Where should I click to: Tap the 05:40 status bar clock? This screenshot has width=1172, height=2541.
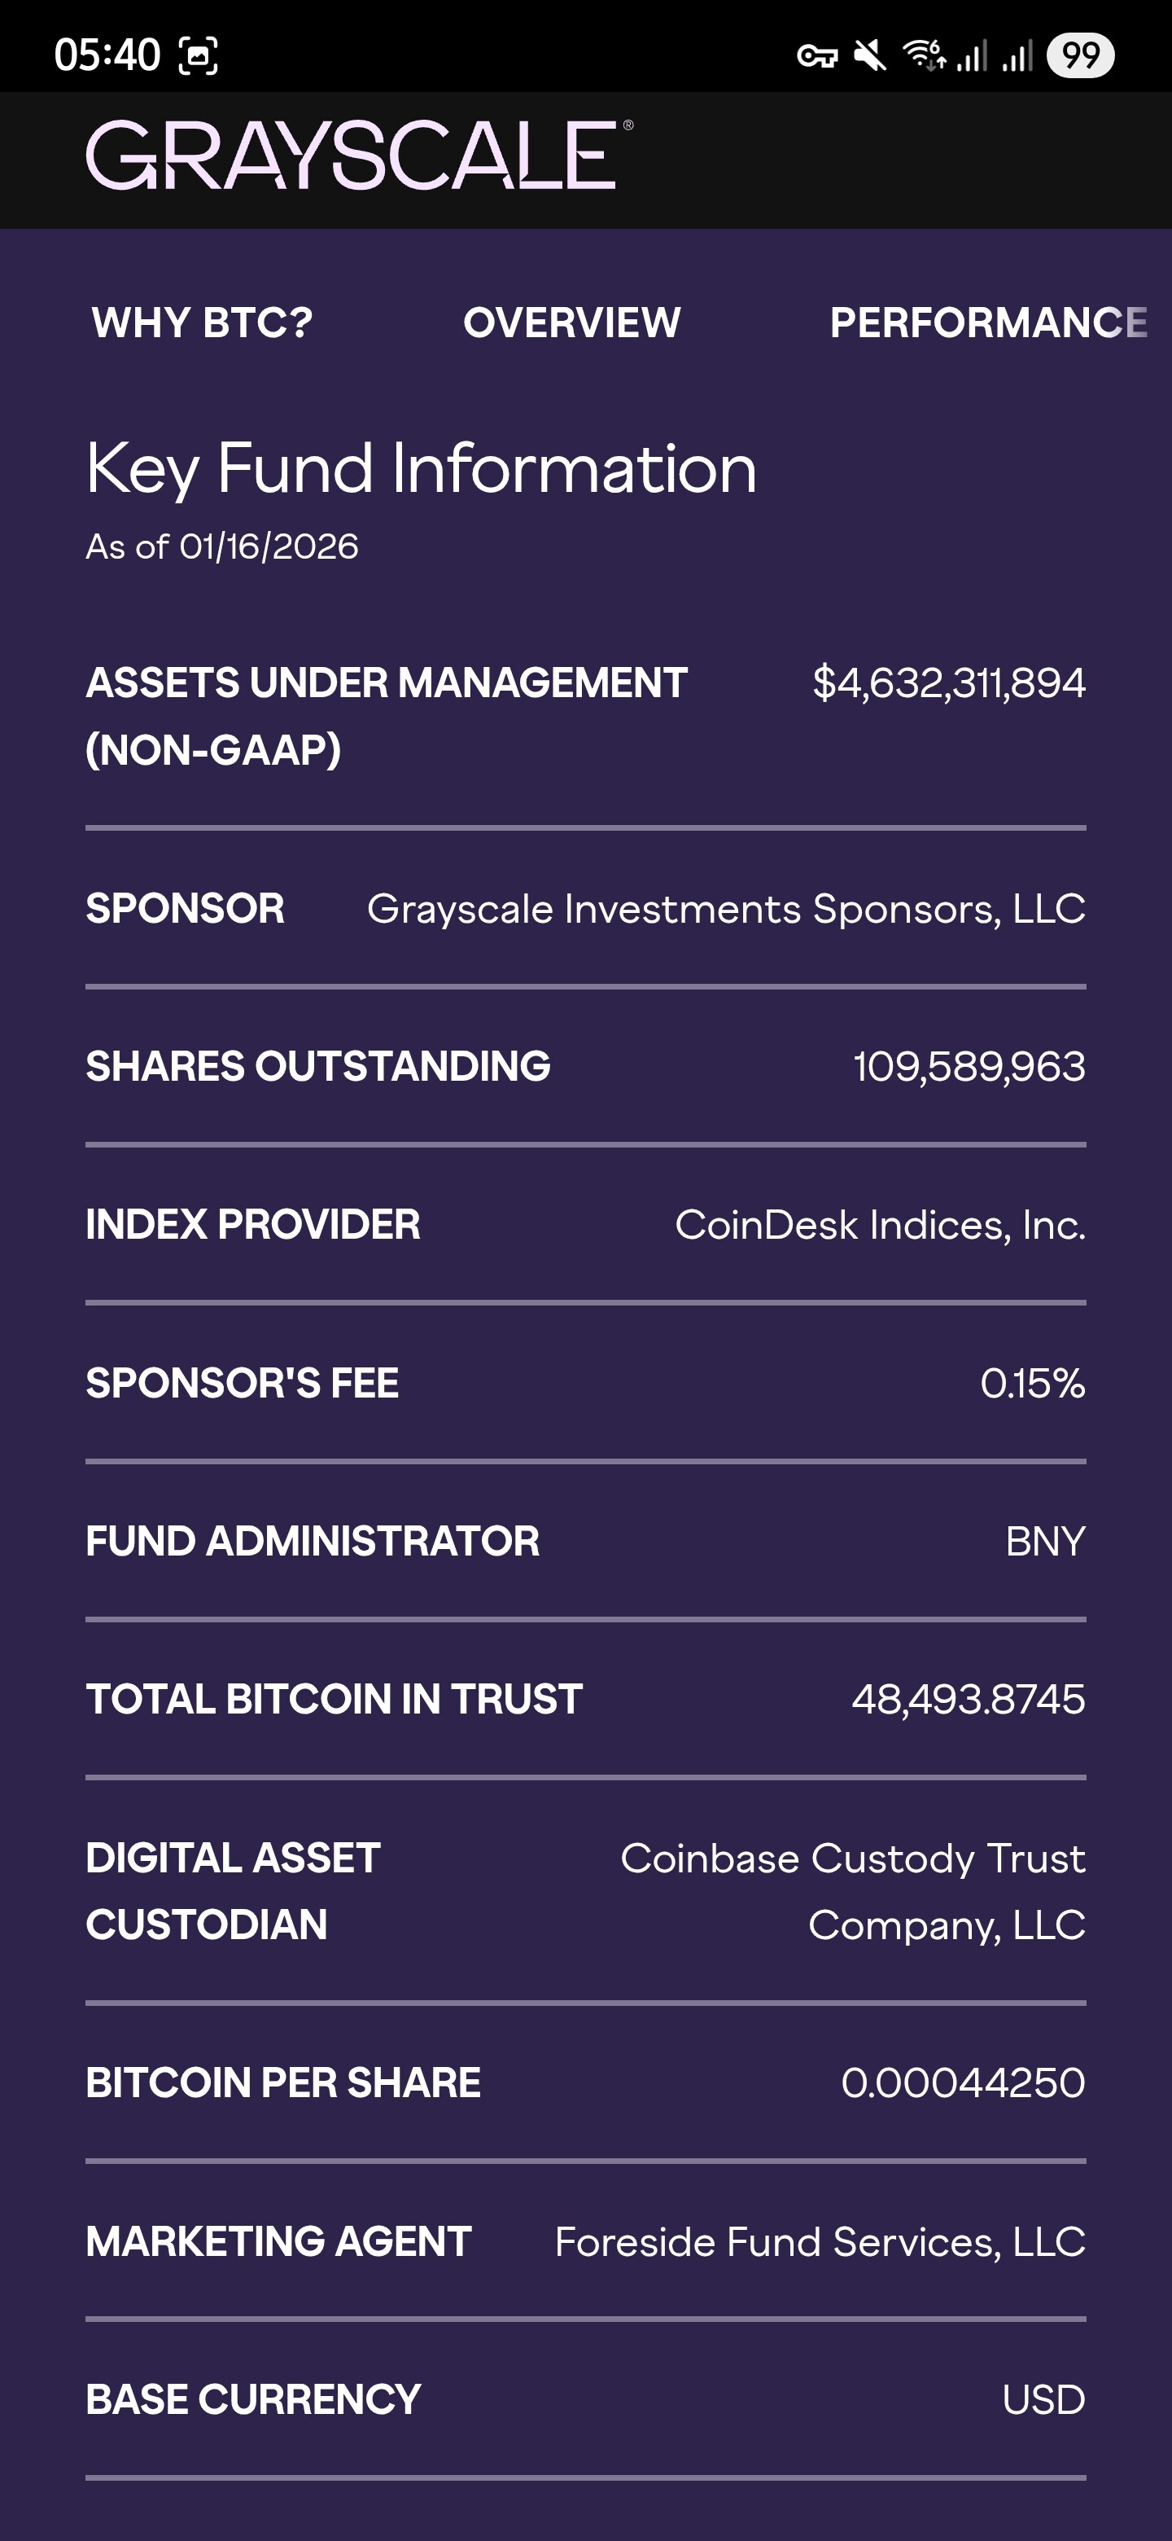click(107, 55)
